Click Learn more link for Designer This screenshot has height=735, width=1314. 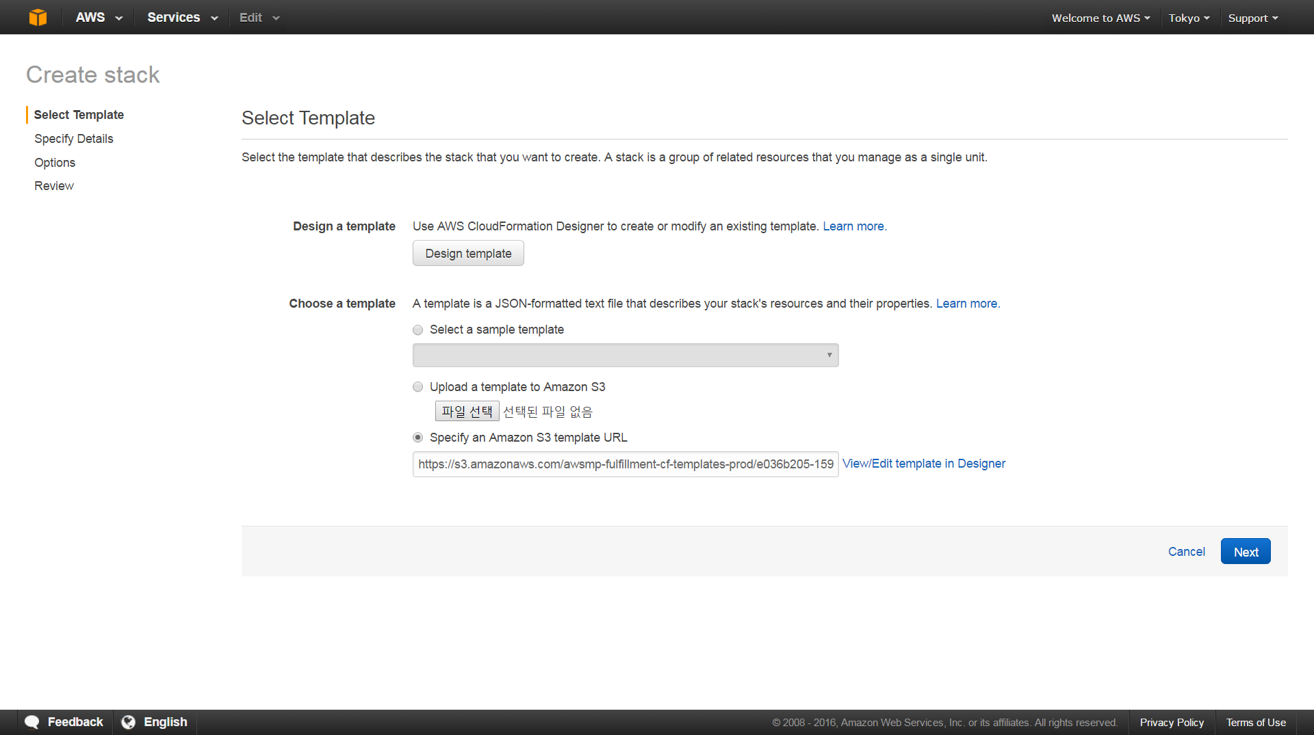pyautogui.click(x=855, y=226)
